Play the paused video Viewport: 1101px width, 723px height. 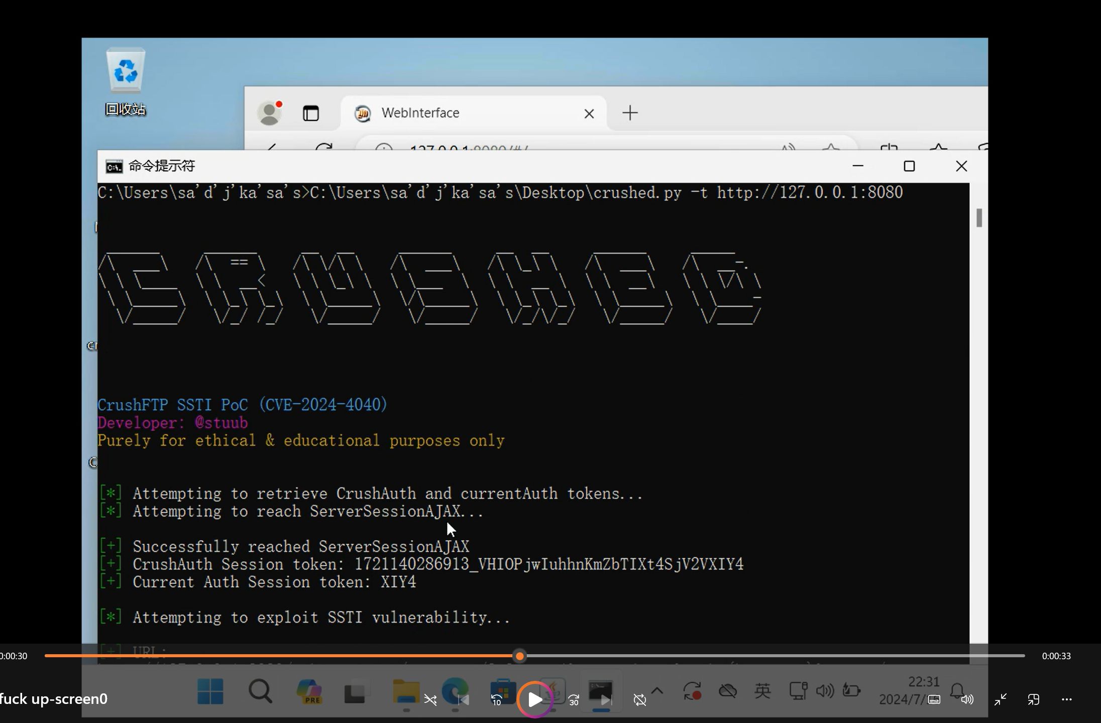coord(535,699)
